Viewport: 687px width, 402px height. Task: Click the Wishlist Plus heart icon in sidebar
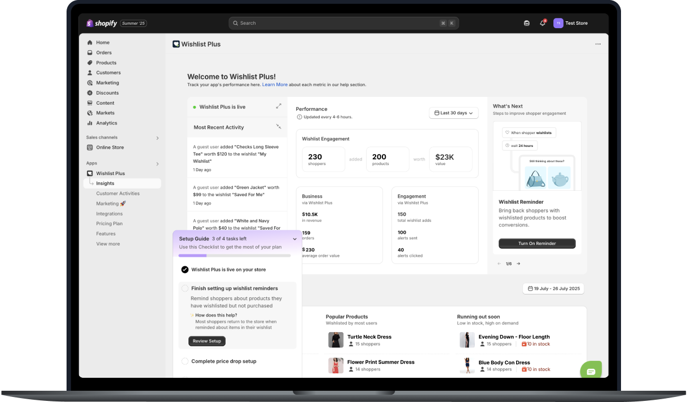(x=90, y=173)
